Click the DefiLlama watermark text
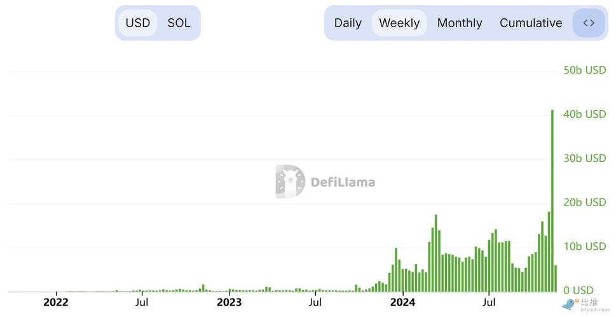 (343, 182)
